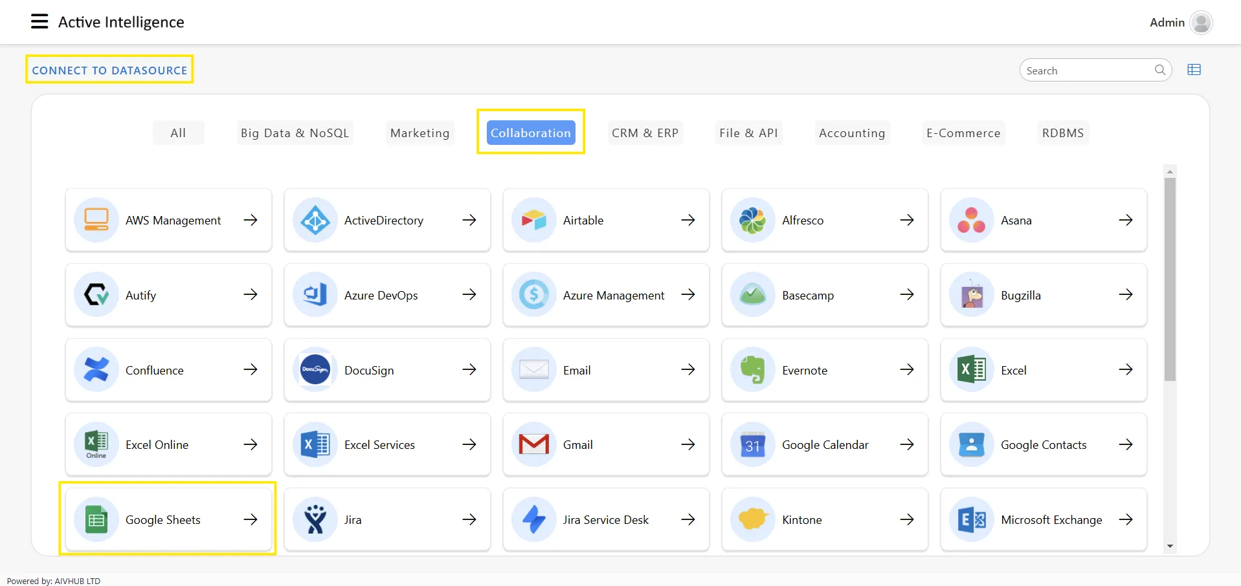Click the Connect to Datasource heading

tap(109, 70)
